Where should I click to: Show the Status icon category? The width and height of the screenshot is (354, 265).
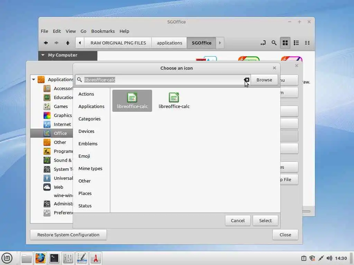tap(85, 206)
